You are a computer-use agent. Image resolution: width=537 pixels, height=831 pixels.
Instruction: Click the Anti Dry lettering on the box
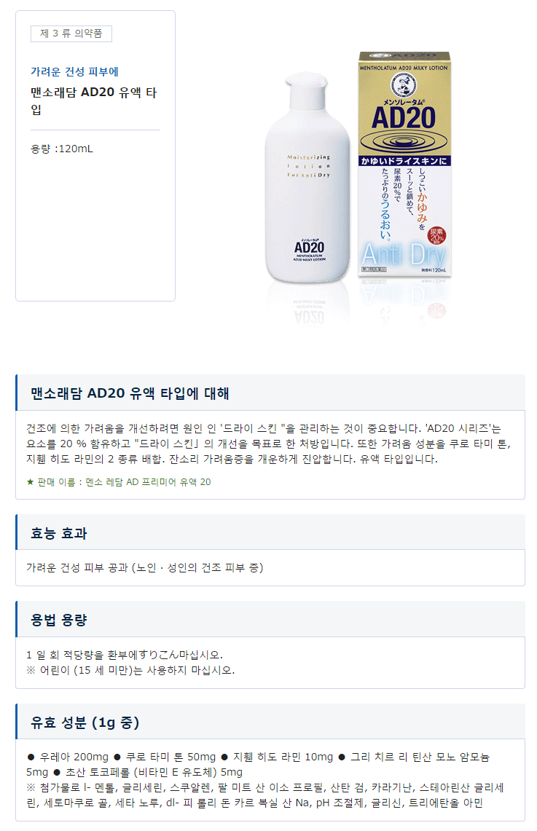pos(404,254)
